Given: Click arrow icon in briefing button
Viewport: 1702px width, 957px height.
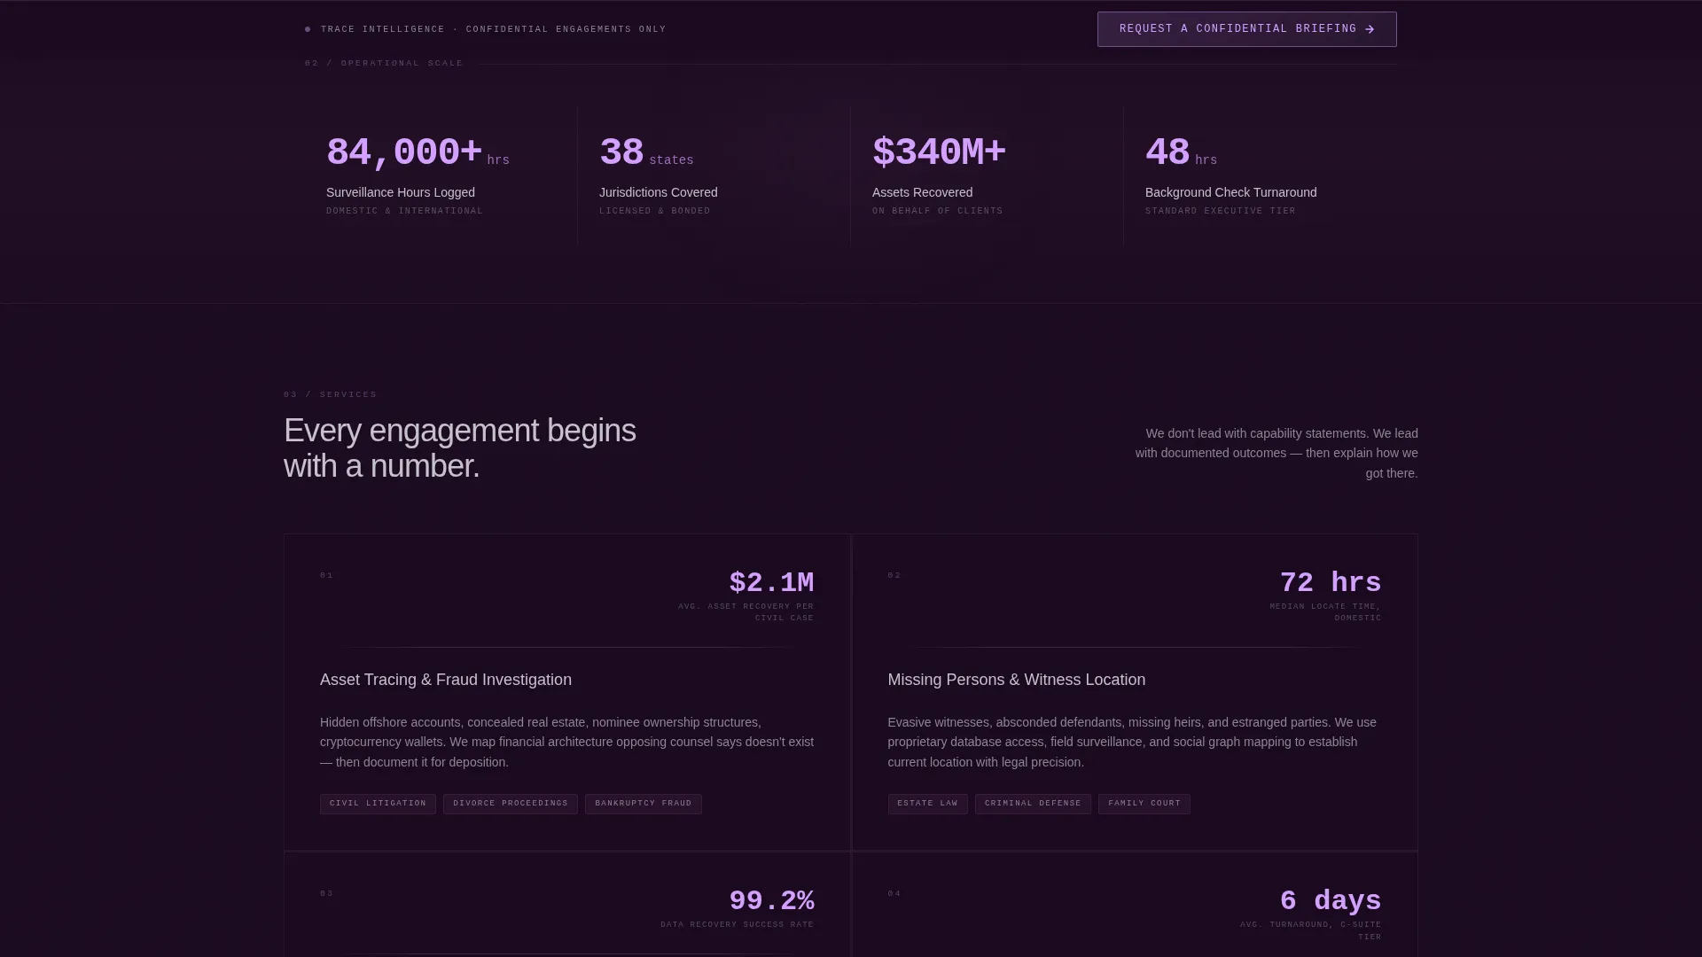Looking at the screenshot, I should [x=1370, y=29].
